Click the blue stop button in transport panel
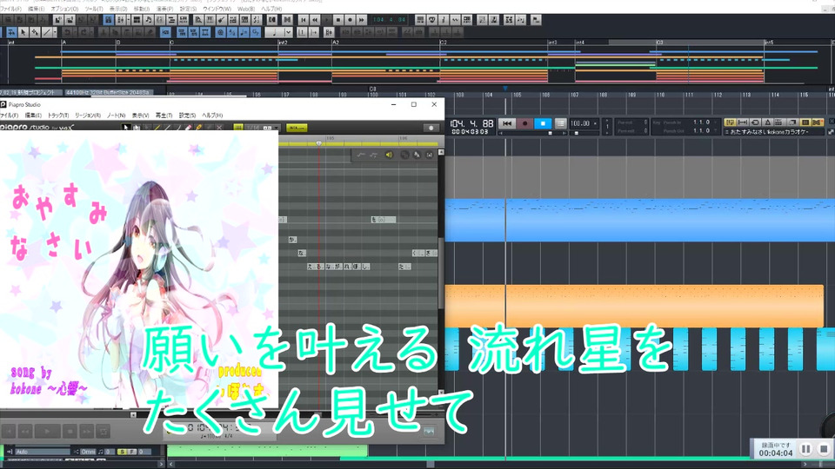 pyautogui.click(x=543, y=123)
